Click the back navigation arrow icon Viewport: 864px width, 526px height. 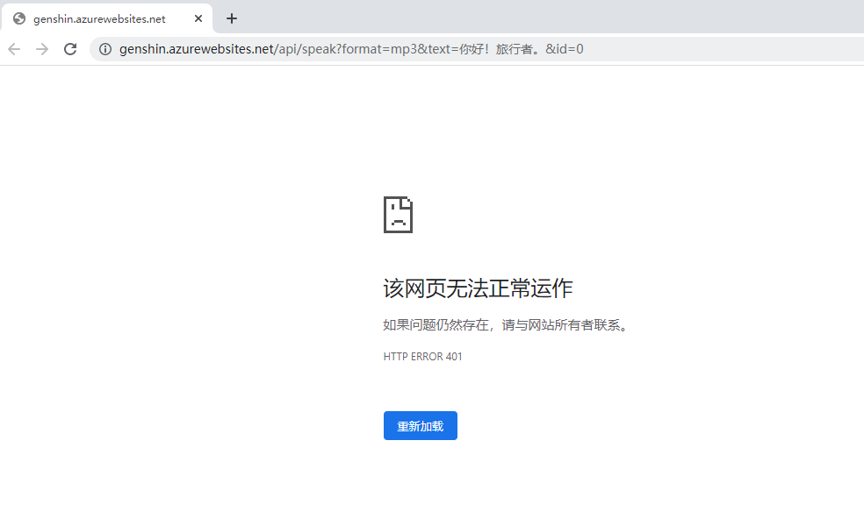pos(13,49)
